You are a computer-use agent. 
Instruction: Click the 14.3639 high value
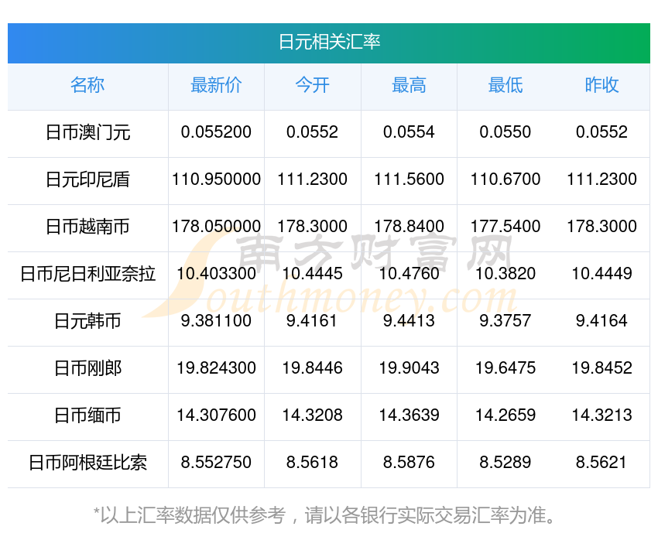point(409,415)
